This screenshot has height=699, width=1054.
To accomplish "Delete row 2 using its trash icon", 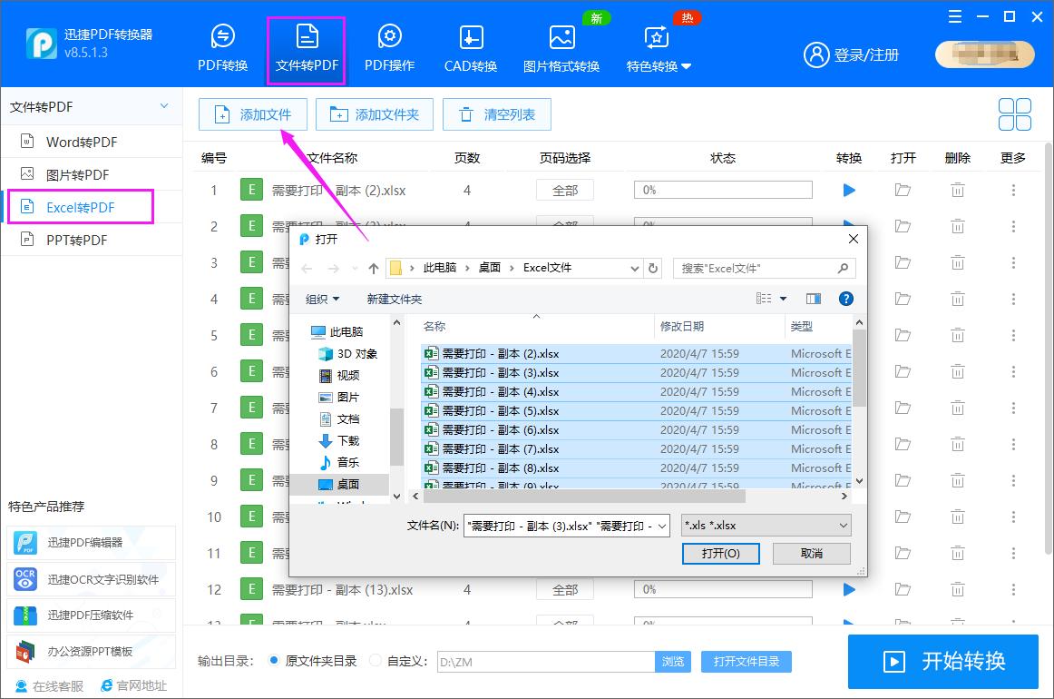I will (957, 226).
